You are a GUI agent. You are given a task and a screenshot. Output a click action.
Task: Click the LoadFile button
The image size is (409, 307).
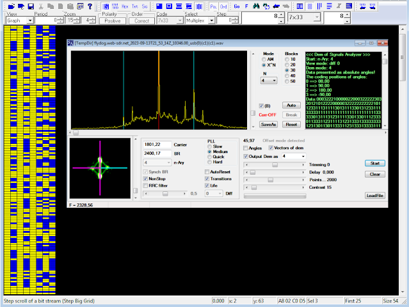375,195
